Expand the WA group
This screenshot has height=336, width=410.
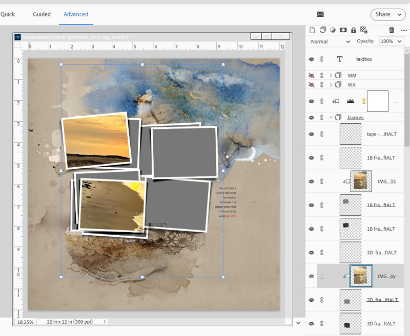331,84
